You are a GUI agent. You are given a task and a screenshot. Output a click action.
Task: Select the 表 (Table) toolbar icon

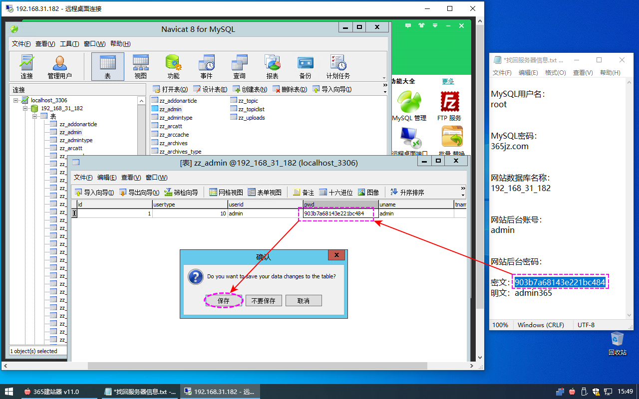tap(108, 67)
